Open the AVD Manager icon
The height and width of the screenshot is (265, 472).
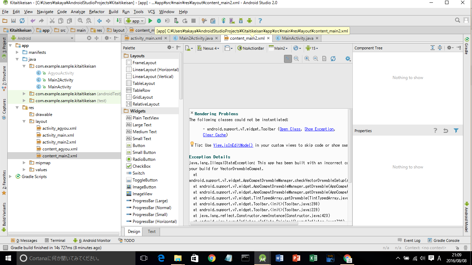point(232,21)
